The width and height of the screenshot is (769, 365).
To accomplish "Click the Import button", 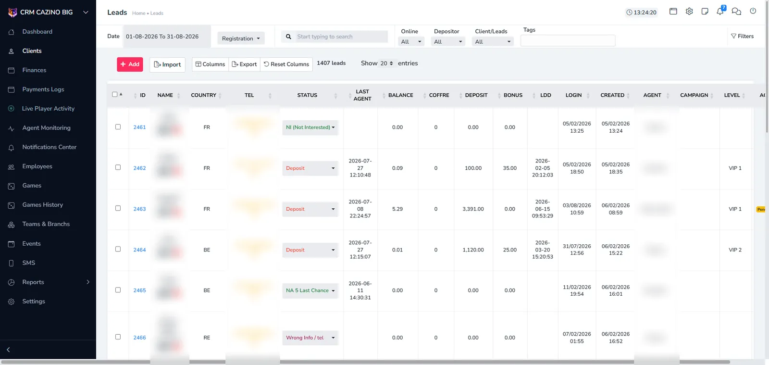I will 167,64.
